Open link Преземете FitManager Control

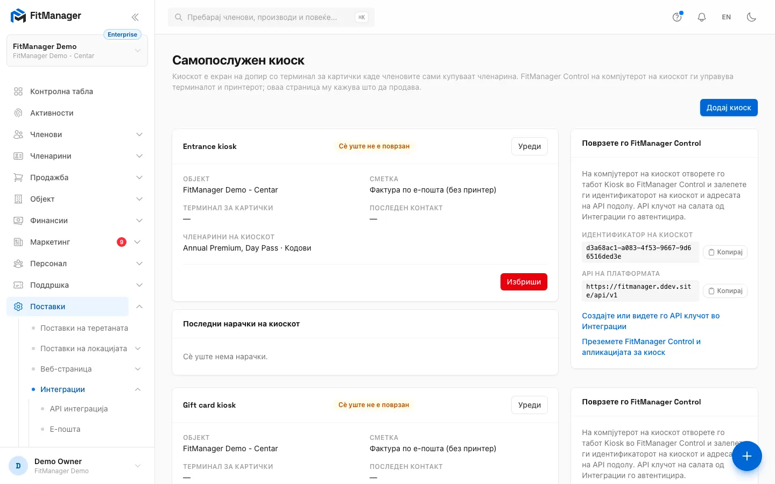click(x=641, y=347)
